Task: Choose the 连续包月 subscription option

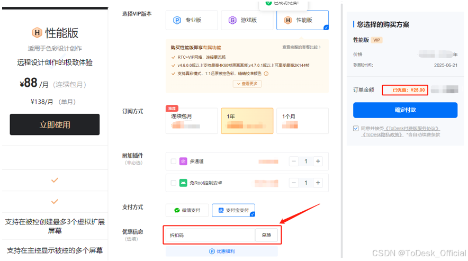Action: point(192,121)
